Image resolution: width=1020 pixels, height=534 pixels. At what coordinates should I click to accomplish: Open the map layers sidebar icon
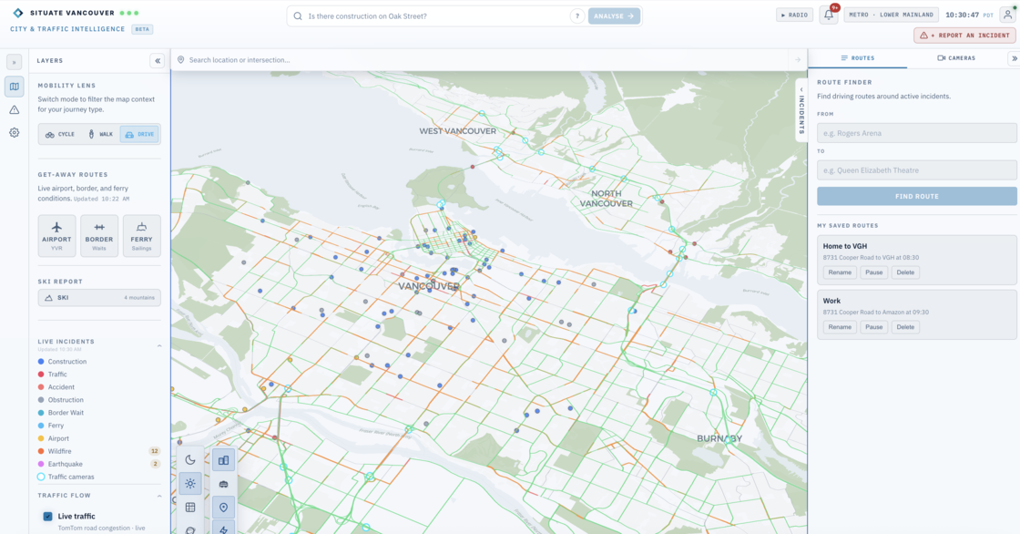[15, 87]
